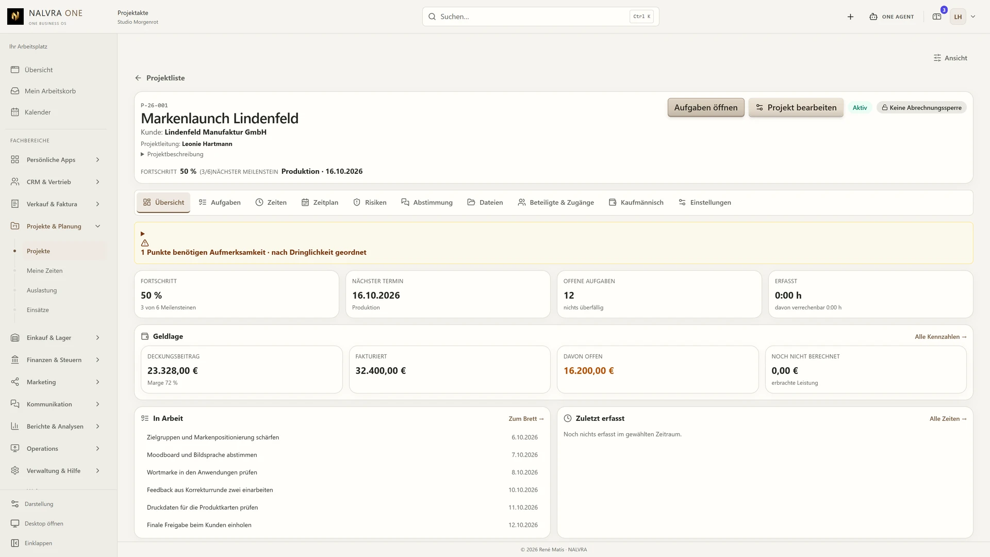Focus the Suchen search field
Screen dimensions: 990x557
(540, 17)
